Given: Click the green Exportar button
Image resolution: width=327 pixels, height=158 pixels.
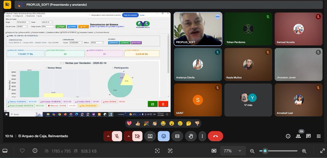Looking at the screenshot, I should pyautogui.click(x=125, y=42).
